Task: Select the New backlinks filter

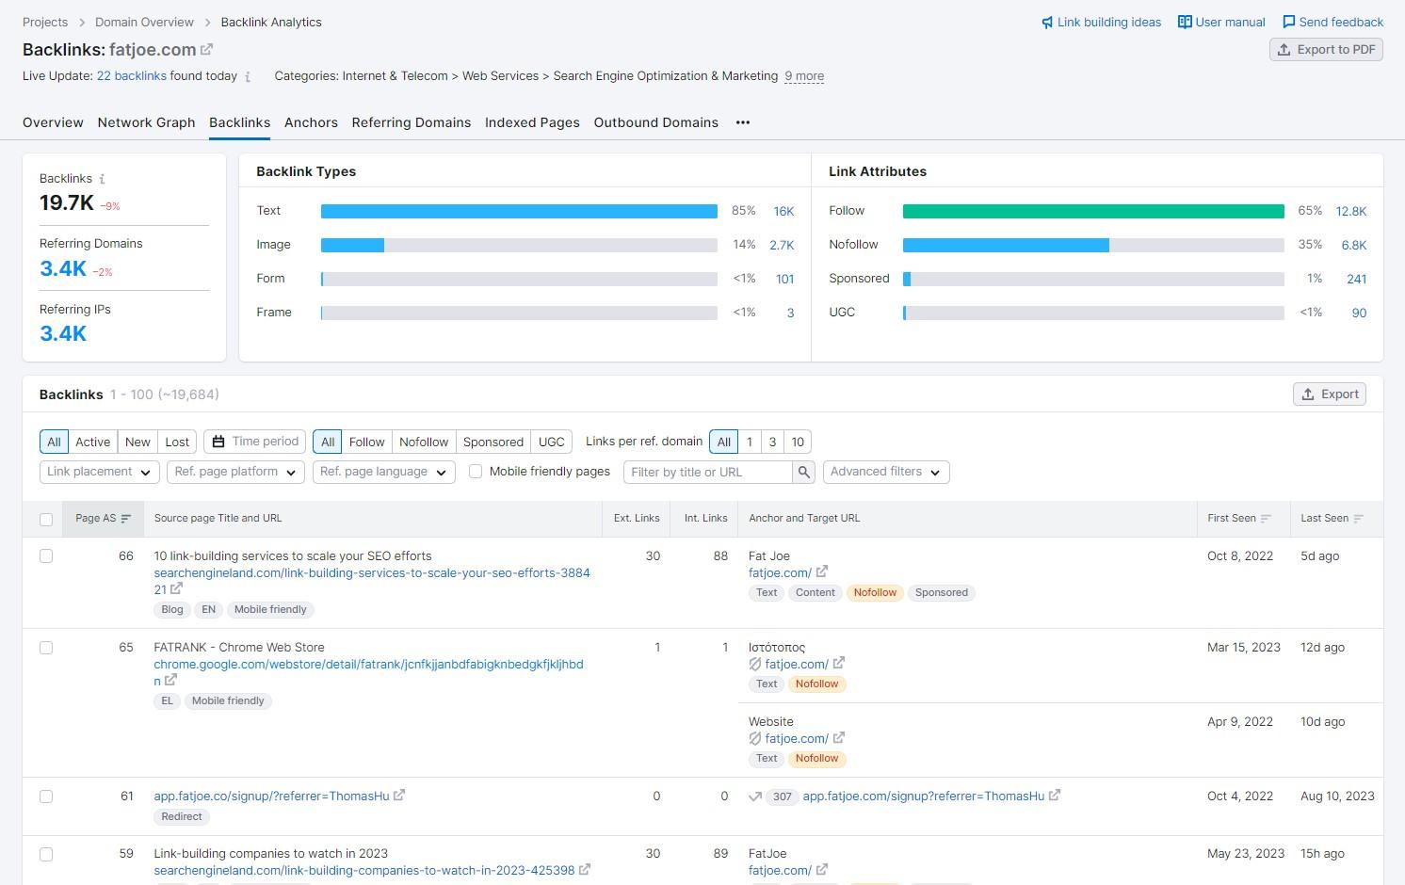Action: (137, 442)
